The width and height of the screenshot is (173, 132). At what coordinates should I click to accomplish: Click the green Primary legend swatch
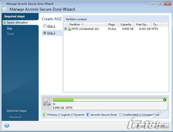pyautogui.click(x=45, y=115)
